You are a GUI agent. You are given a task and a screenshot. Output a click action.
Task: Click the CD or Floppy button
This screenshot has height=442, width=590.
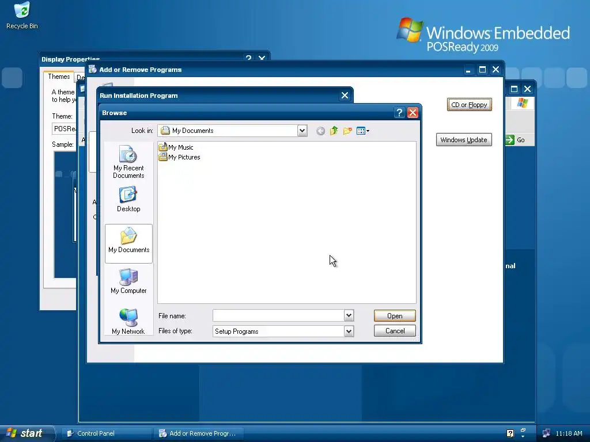pos(469,105)
